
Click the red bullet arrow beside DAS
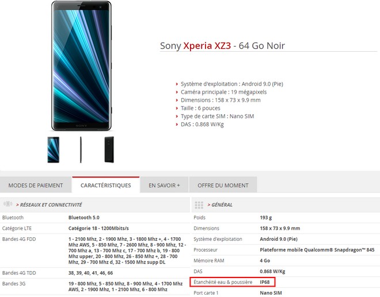point(177,125)
